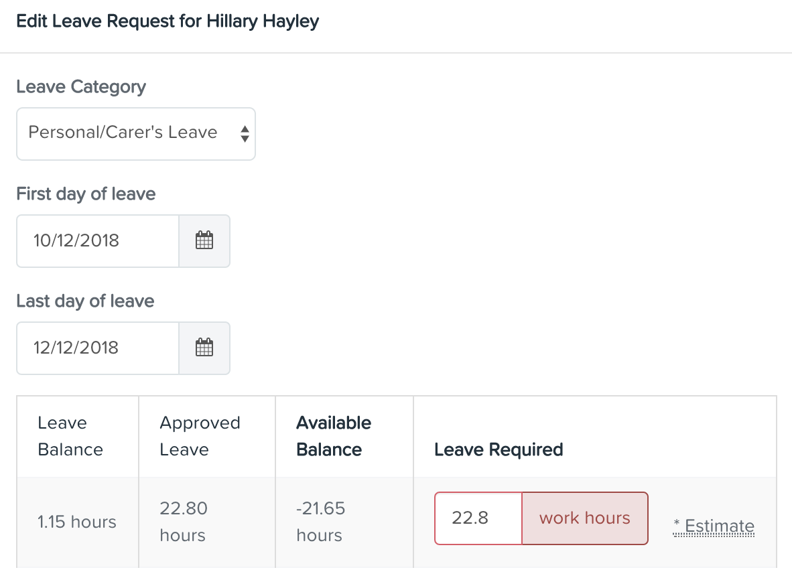Click the Leave Category label
Viewport: 792px width, 584px height.
[x=81, y=87]
